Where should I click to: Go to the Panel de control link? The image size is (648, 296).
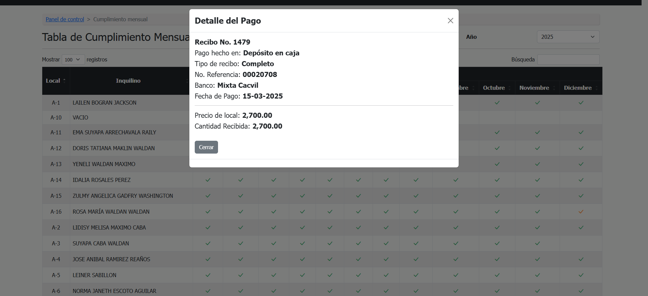pyautogui.click(x=65, y=20)
